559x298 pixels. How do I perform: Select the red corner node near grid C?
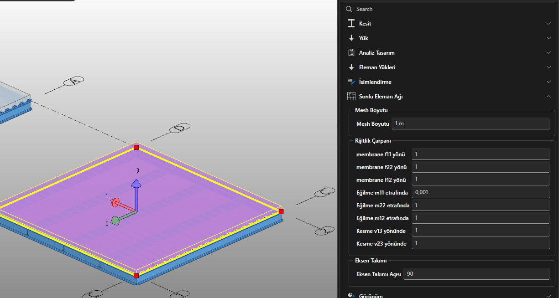[281, 211]
